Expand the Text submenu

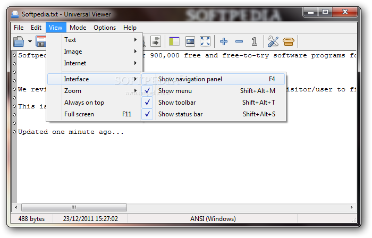point(94,40)
